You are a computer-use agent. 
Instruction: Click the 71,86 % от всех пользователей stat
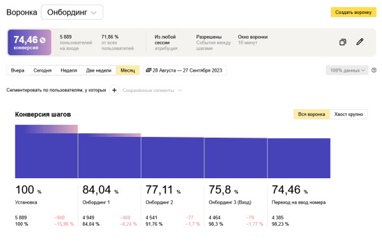117,42
